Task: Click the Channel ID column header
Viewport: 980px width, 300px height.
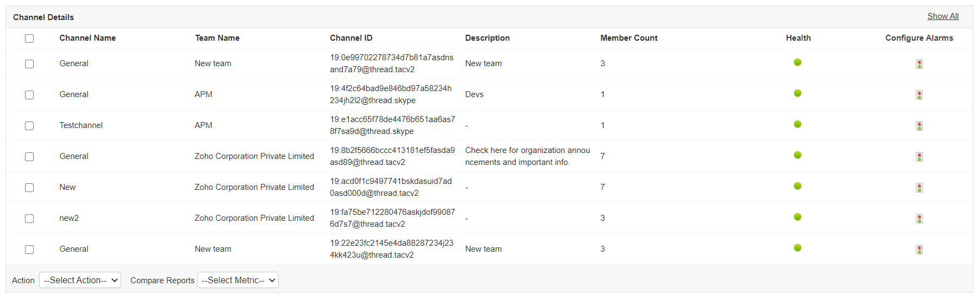Action: (x=351, y=38)
